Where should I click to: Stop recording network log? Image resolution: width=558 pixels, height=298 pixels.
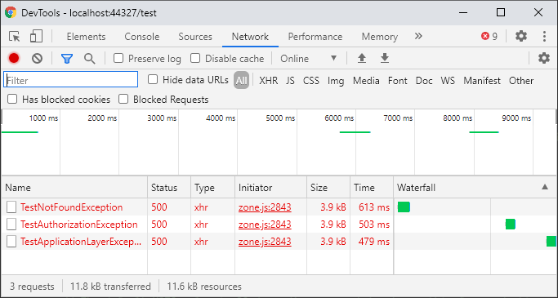[14, 58]
